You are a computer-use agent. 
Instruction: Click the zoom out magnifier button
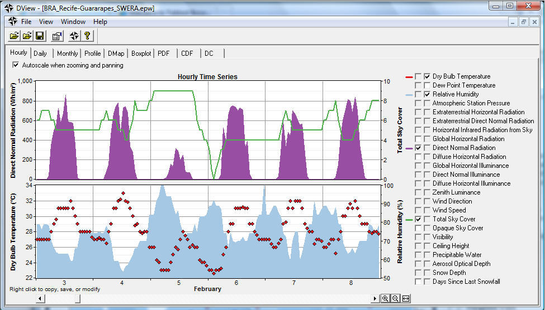pyautogui.click(x=395, y=298)
